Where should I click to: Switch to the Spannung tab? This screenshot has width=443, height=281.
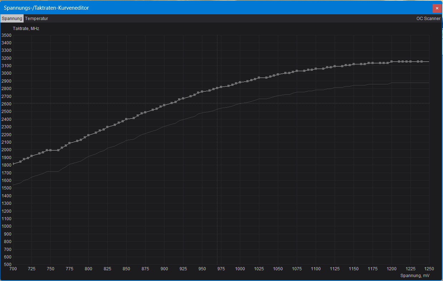click(12, 19)
